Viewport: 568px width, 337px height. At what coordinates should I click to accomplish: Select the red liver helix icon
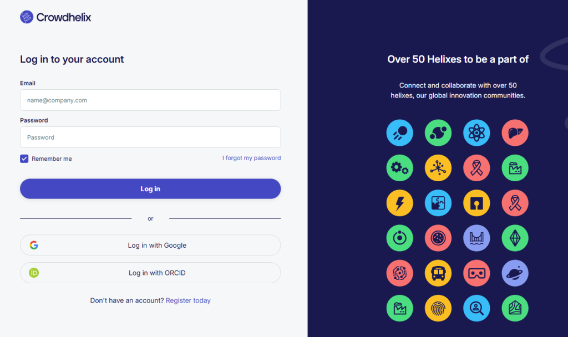(515, 133)
